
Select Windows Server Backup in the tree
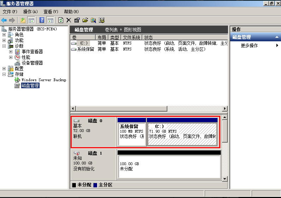pos(44,80)
